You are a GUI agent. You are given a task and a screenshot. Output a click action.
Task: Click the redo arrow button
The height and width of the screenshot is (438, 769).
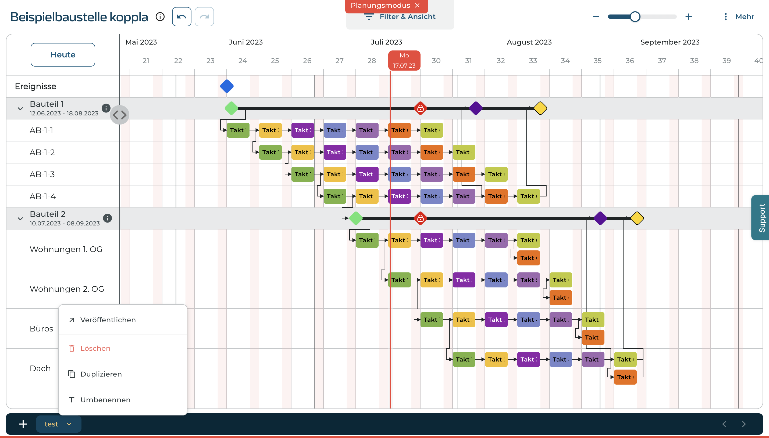[204, 17]
